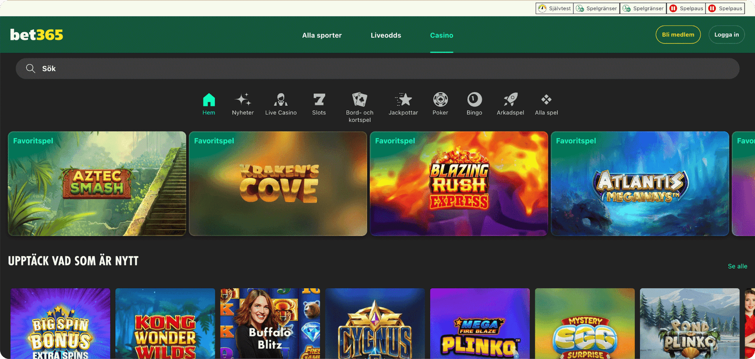Image resolution: width=755 pixels, height=359 pixels.
Task: Open the Se alle link
Action: pyautogui.click(x=738, y=266)
